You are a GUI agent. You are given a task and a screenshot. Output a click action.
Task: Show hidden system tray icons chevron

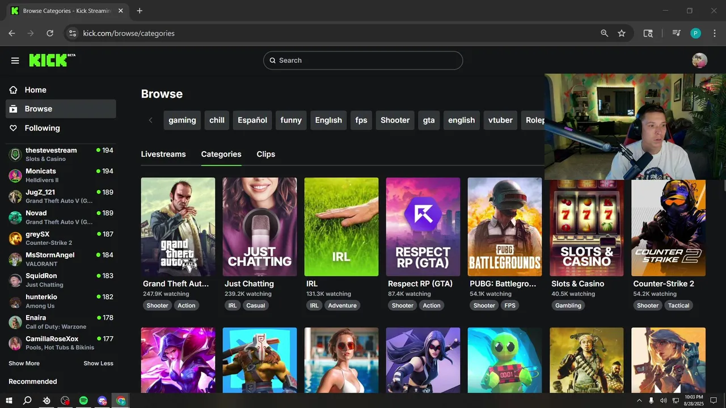(640, 401)
